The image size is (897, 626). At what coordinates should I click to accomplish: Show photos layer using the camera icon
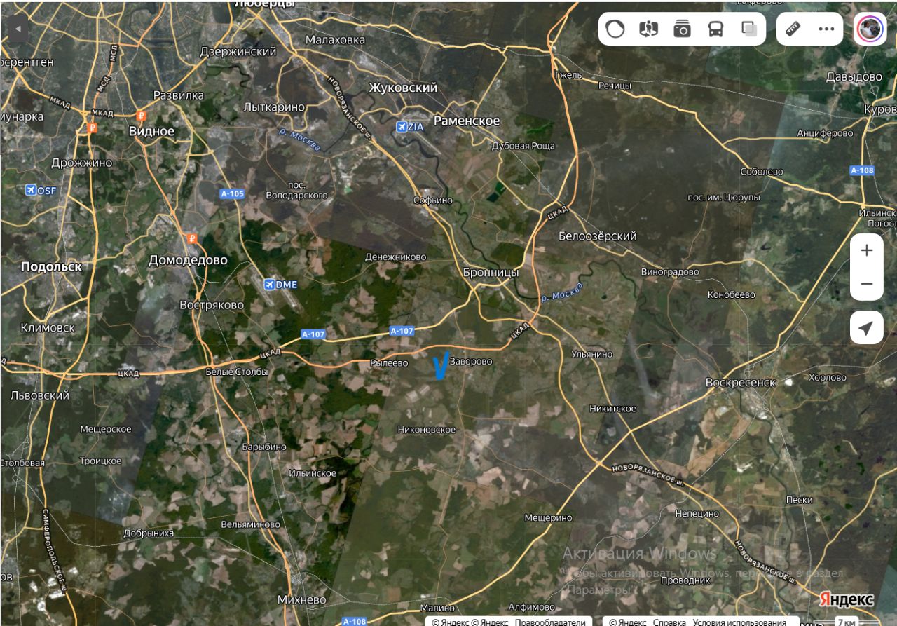[682, 29]
